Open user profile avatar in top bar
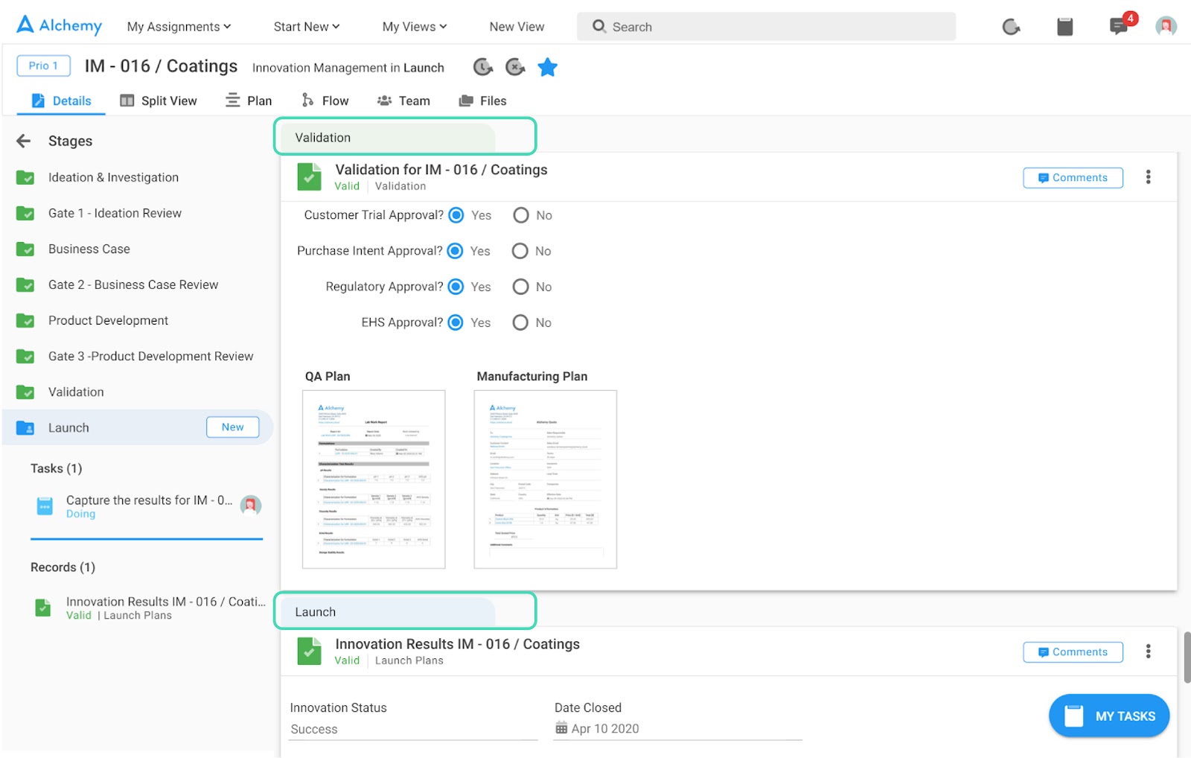 click(1166, 26)
